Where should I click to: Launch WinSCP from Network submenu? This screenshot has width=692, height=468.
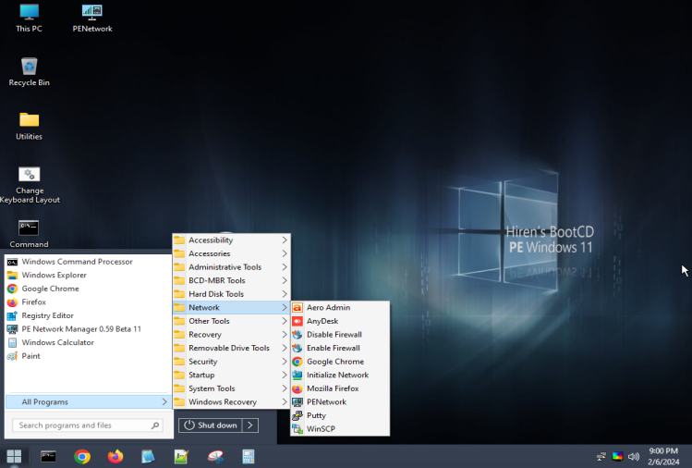tap(340, 429)
